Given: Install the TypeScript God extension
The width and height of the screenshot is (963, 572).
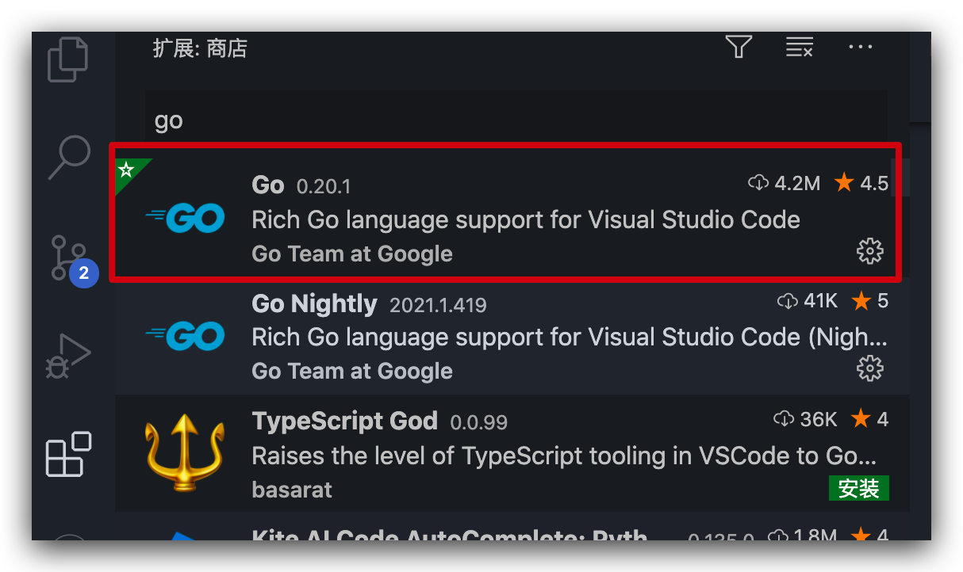Looking at the screenshot, I should click(x=859, y=488).
